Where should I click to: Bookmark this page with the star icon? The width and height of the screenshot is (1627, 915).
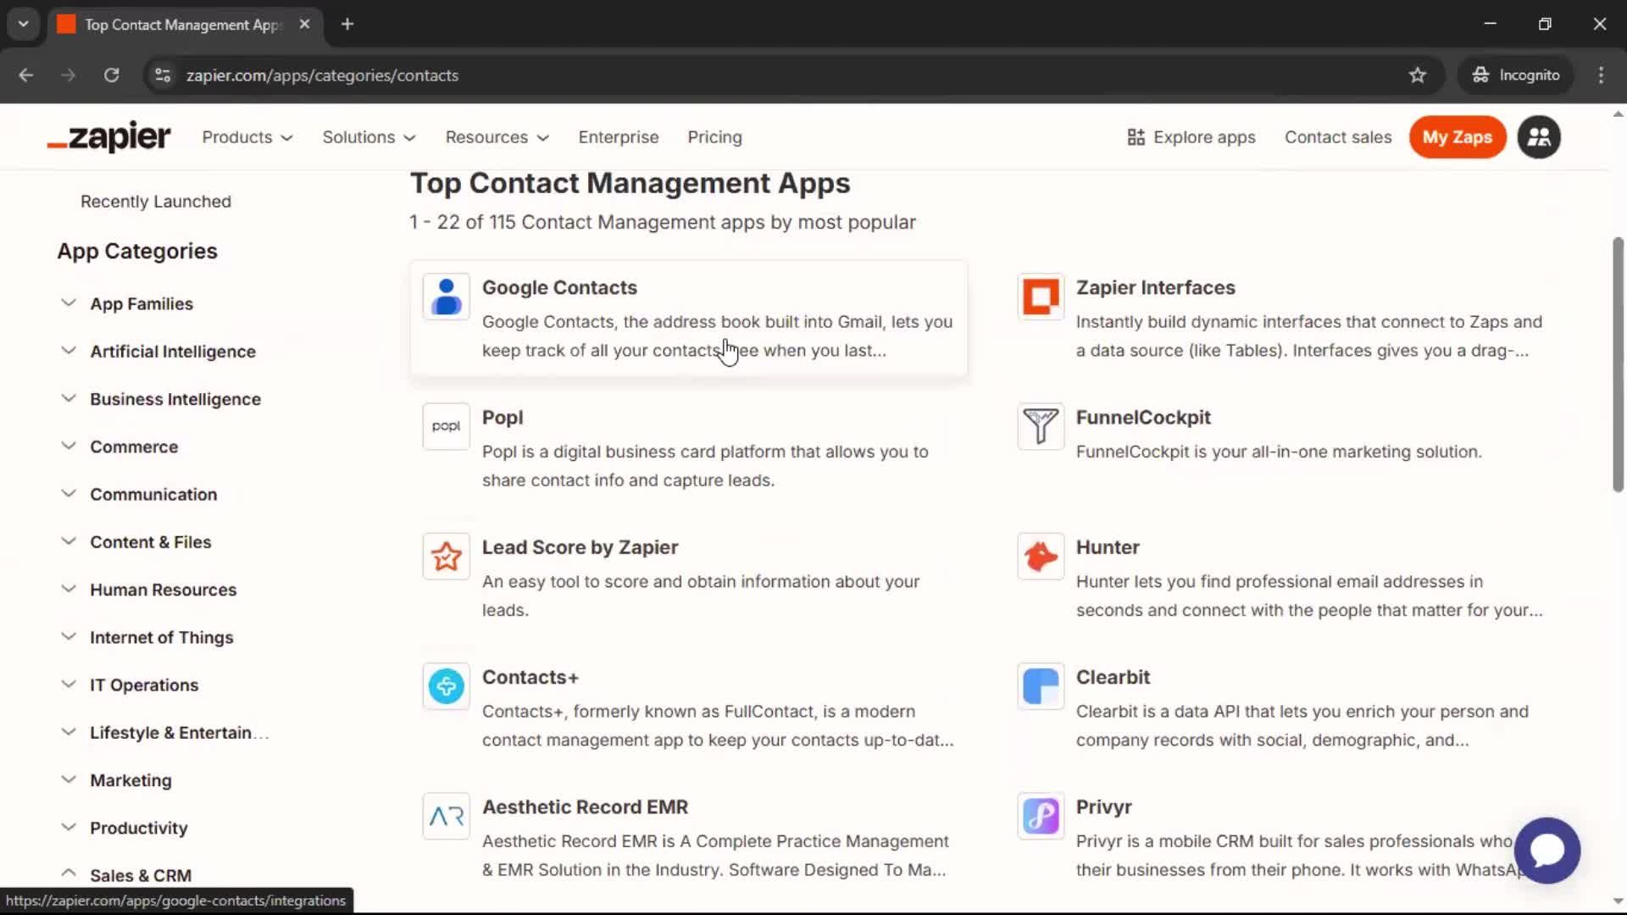1417,75
